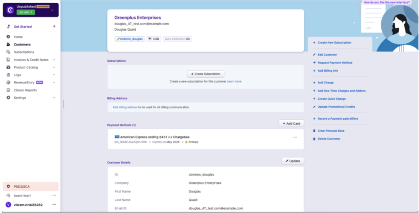Expand the Invoices & Credit Notes chevron

[x=54, y=60]
